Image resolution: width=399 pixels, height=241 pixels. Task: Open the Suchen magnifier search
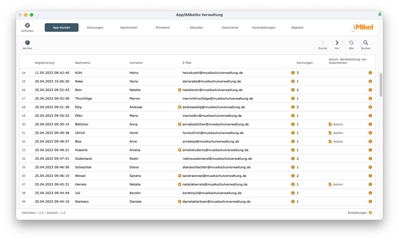tap(365, 43)
